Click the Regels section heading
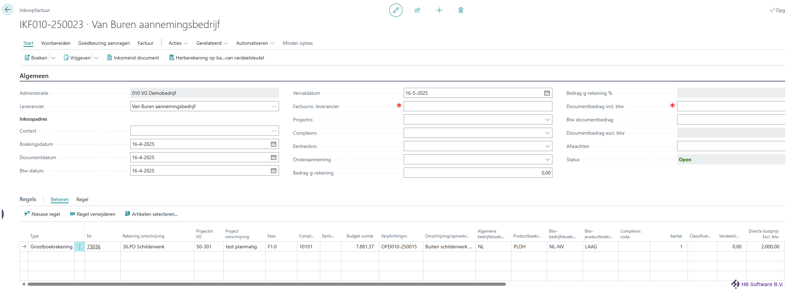Image resolution: width=787 pixels, height=291 pixels. [x=28, y=199]
